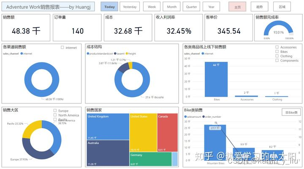Click the green Germany treemap tile
304x169 pixels.
(x=151, y=159)
